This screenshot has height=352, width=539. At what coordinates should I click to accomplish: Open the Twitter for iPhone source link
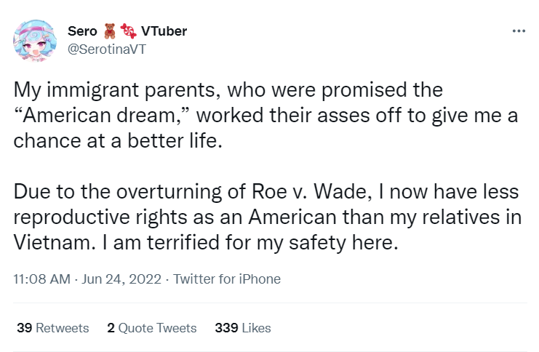227,279
